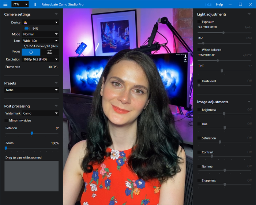Viewport: 256px width, 205px height.
Task: Collapse the Image adjustments section
Action: pos(249,102)
